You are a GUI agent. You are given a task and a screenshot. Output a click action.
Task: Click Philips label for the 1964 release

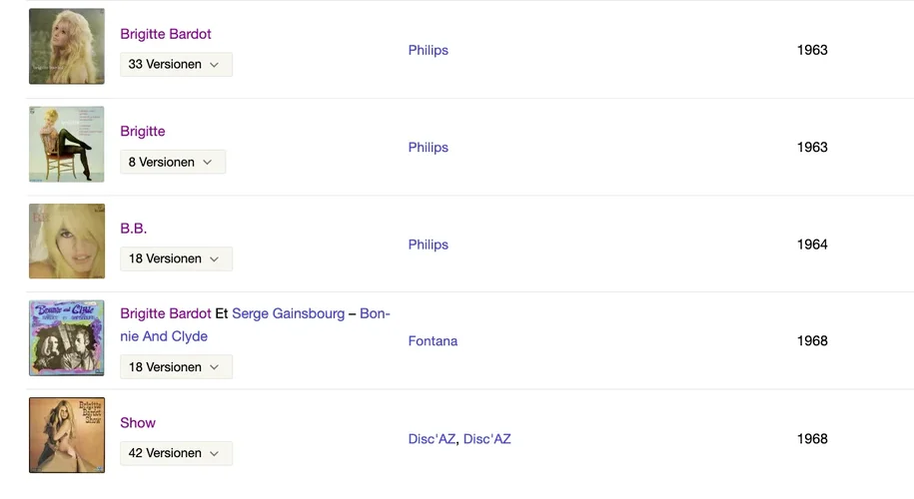pyautogui.click(x=428, y=245)
